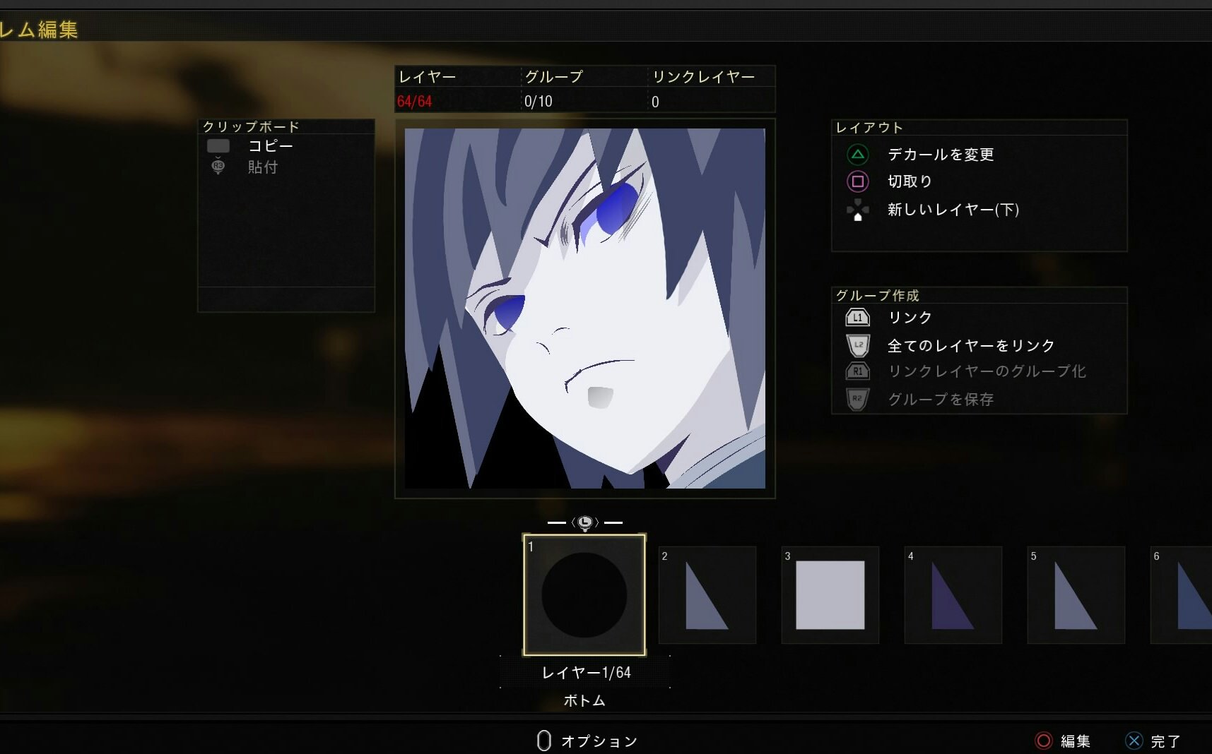
Task: Click the emblem preview canvas
Action: (x=585, y=309)
